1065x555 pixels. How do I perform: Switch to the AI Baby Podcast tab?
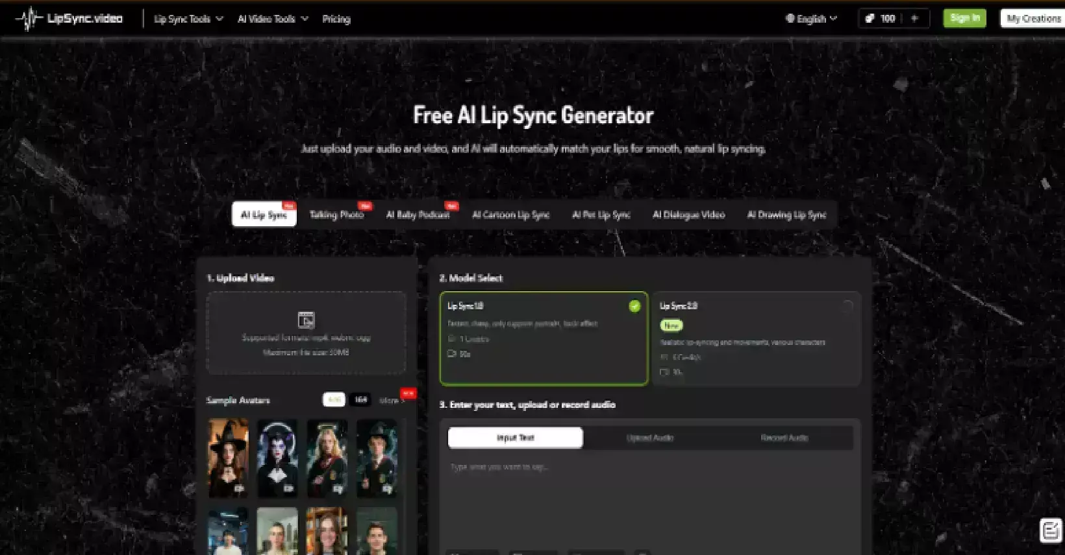click(418, 215)
